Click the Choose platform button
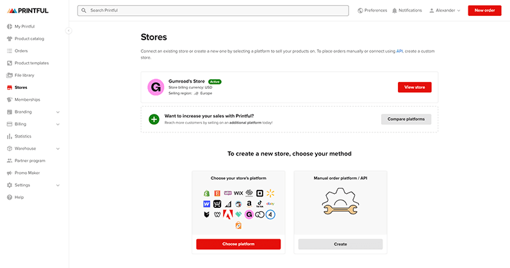 click(x=238, y=244)
